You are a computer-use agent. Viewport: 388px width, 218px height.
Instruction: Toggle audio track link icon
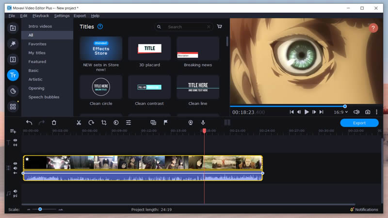[x=16, y=196]
